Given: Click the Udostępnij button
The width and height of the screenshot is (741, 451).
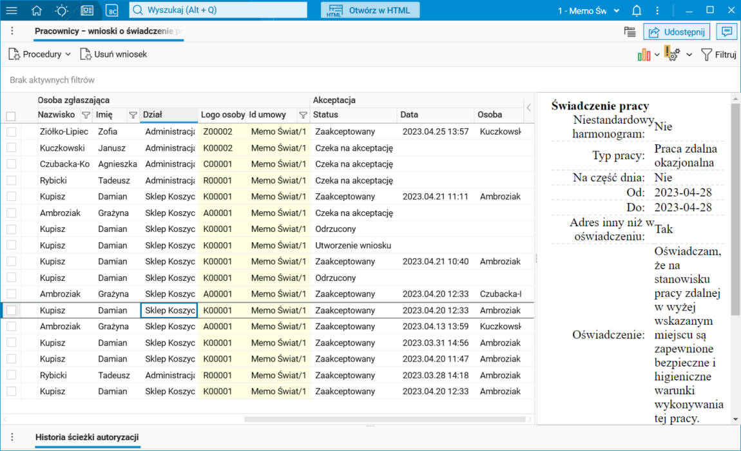Looking at the screenshot, I should tap(677, 32).
